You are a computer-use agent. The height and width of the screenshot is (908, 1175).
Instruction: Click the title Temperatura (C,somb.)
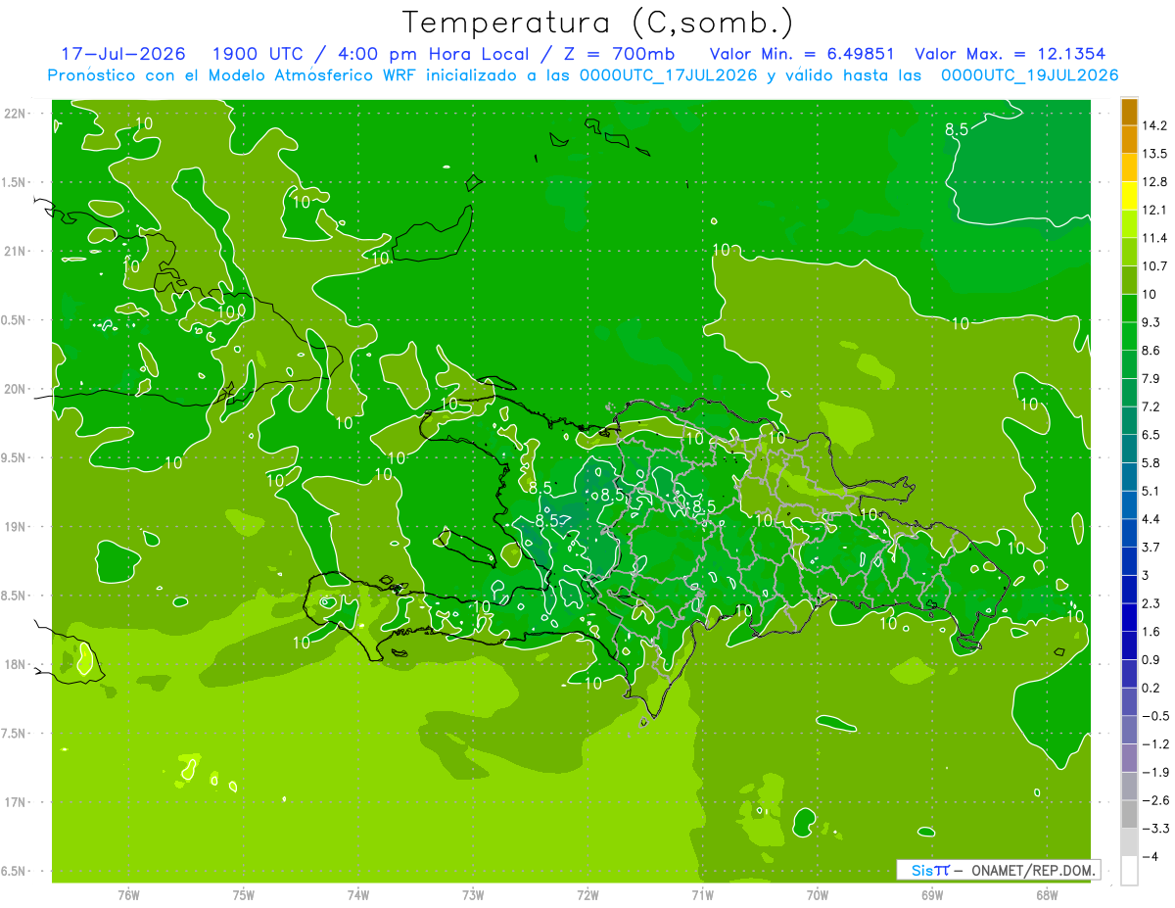coord(598,22)
